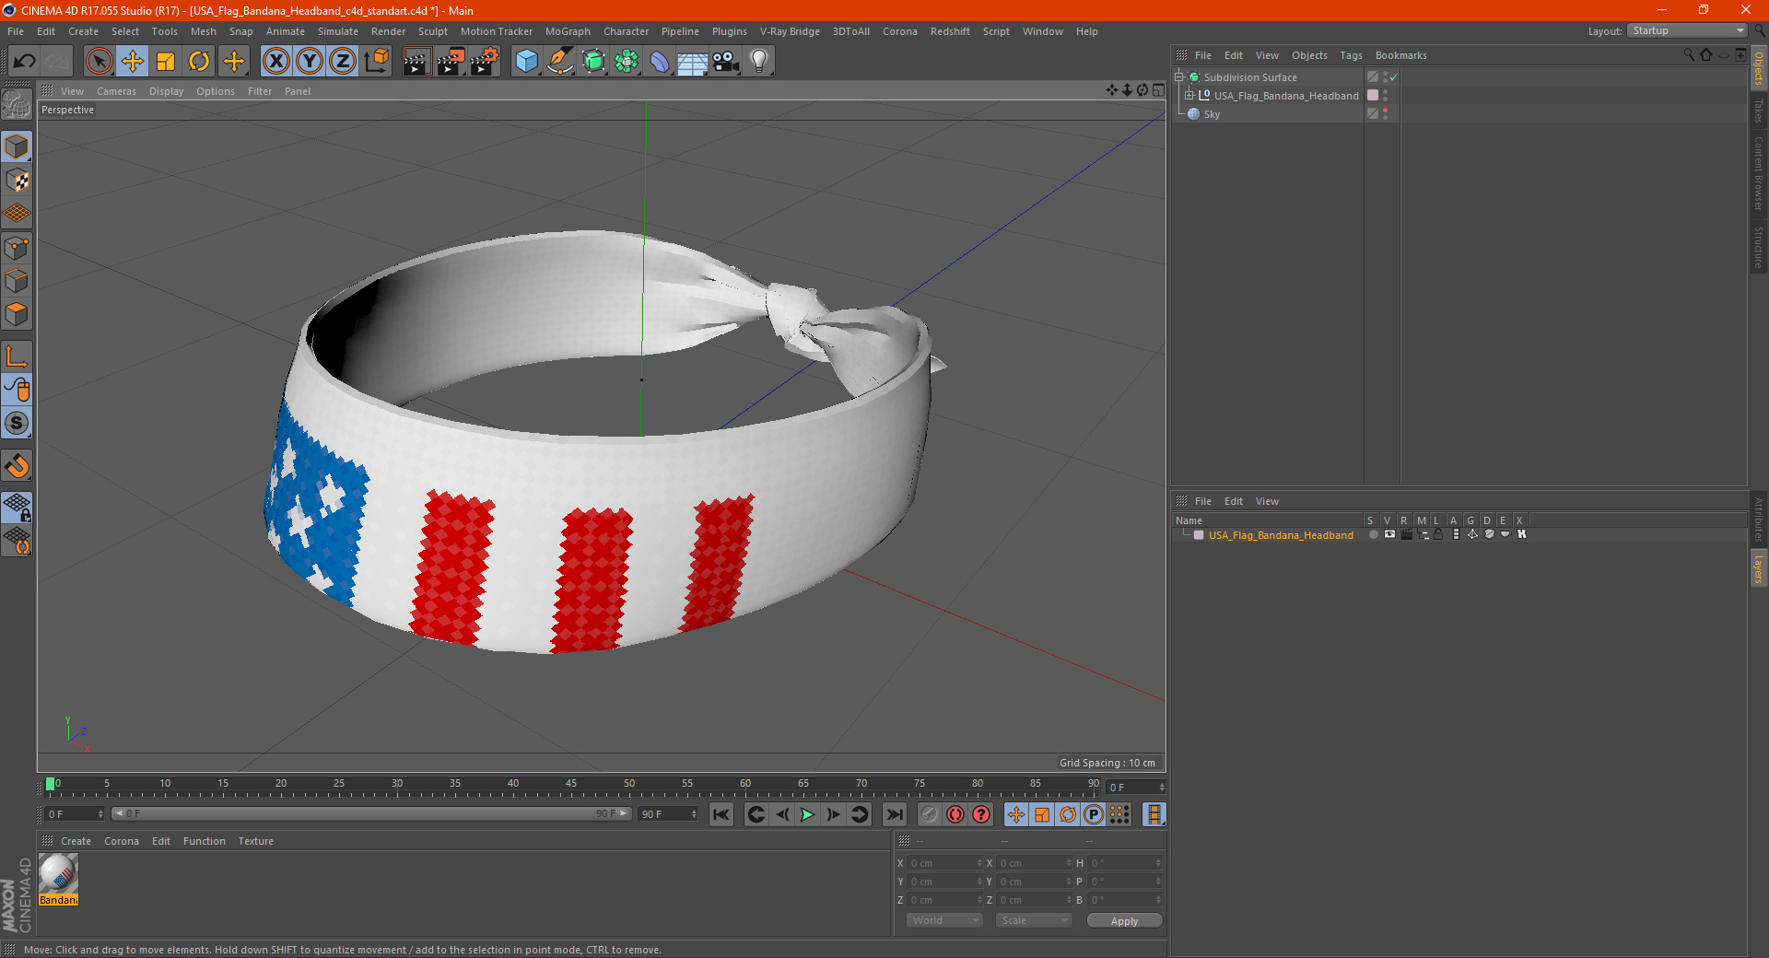Play the animation forward

(x=807, y=814)
